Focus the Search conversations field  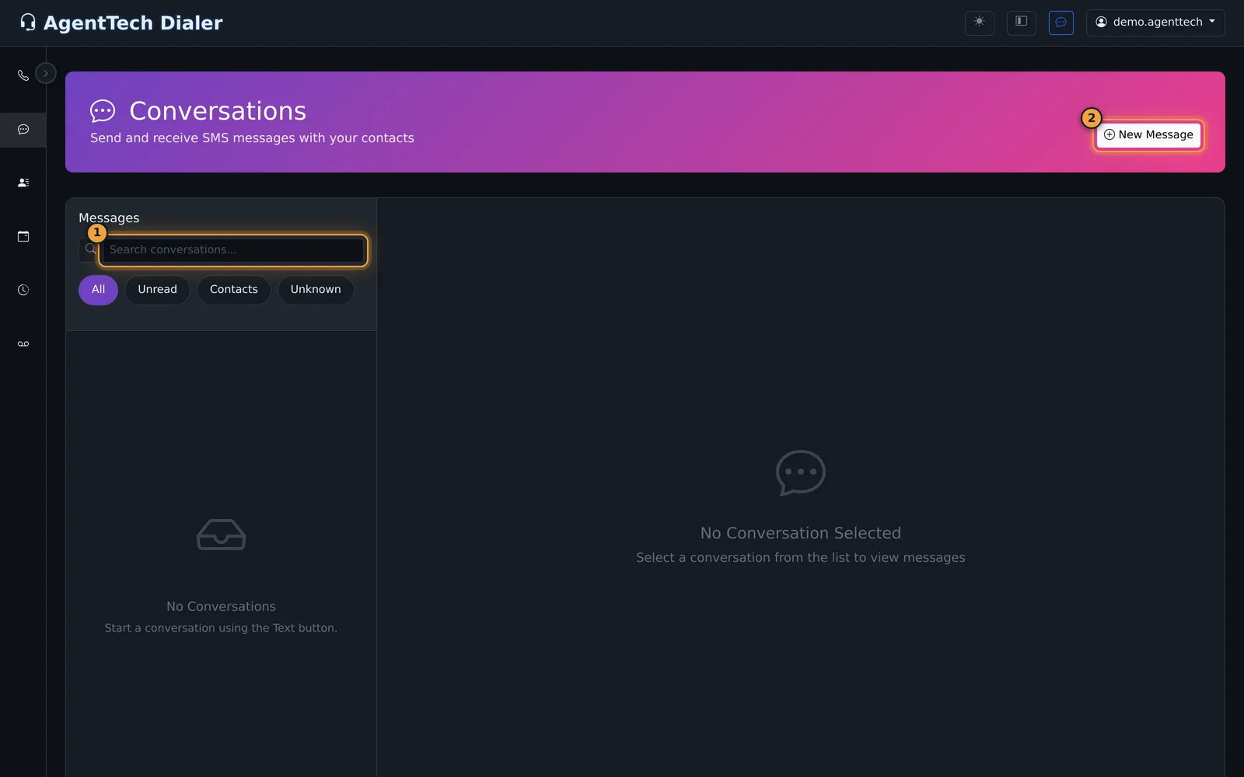click(232, 250)
